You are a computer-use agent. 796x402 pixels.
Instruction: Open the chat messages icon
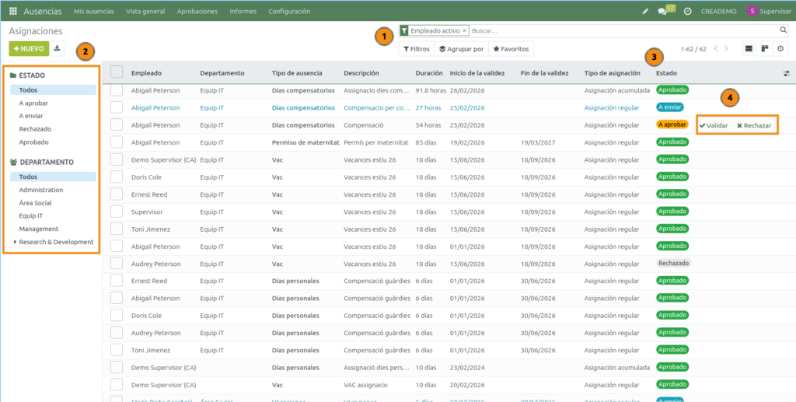coord(663,12)
